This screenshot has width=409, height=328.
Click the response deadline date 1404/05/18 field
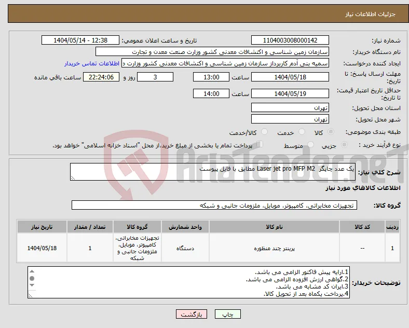click(x=290, y=77)
